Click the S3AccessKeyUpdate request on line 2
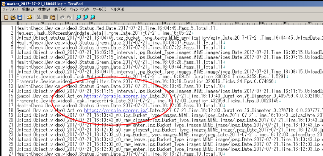Screen dimensions: 323x156 105,33
